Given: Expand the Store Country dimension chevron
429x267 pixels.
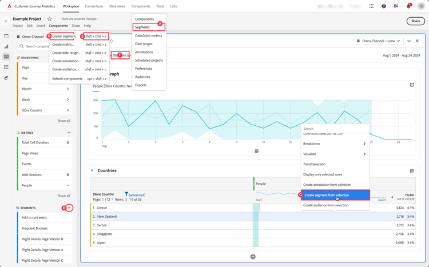Looking at the screenshot, I should (x=68, y=110).
